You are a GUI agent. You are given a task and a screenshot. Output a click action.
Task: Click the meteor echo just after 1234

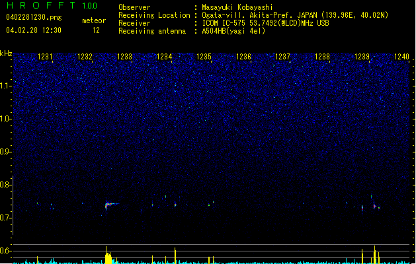175,205
